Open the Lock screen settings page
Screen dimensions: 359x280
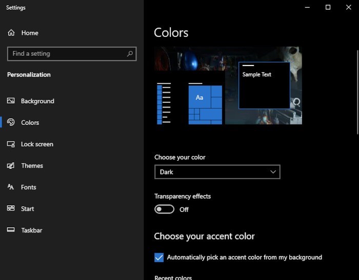(x=37, y=144)
